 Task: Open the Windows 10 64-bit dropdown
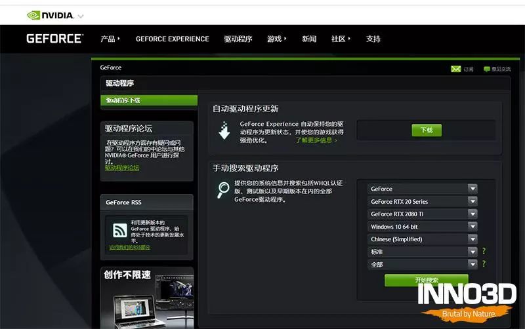click(x=422, y=227)
